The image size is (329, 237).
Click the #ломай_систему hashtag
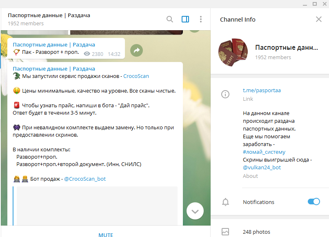pyautogui.click(x=264, y=152)
